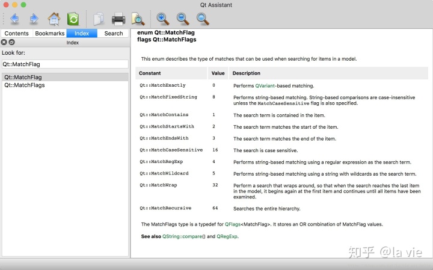Select Qt::MatchFlags in the index list
The width and height of the screenshot is (433, 270).
(x=65, y=85)
